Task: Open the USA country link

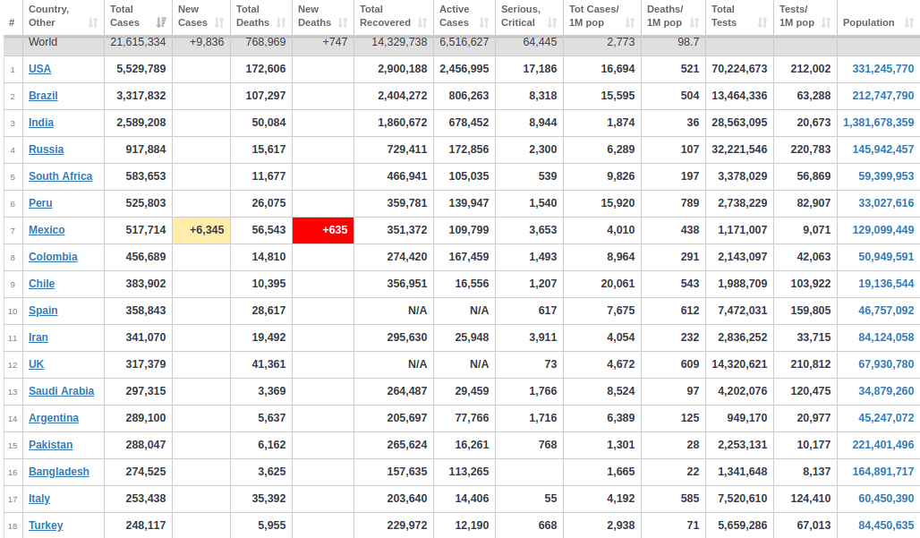Action: tap(40, 69)
